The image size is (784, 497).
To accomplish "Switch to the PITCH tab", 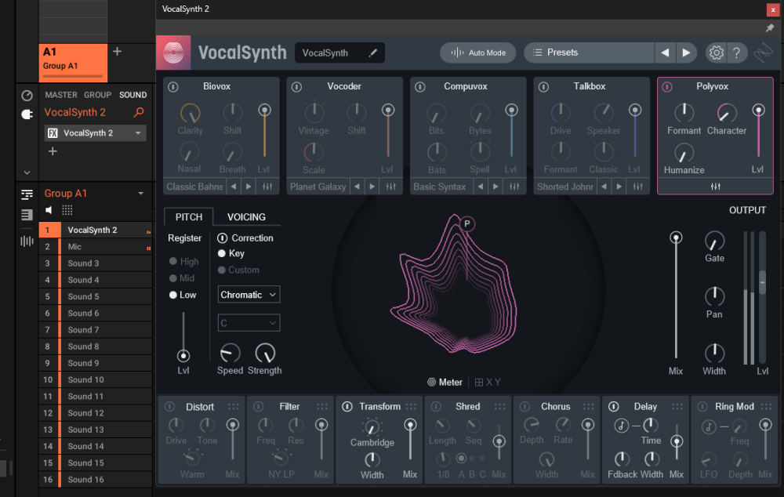I will (x=188, y=217).
